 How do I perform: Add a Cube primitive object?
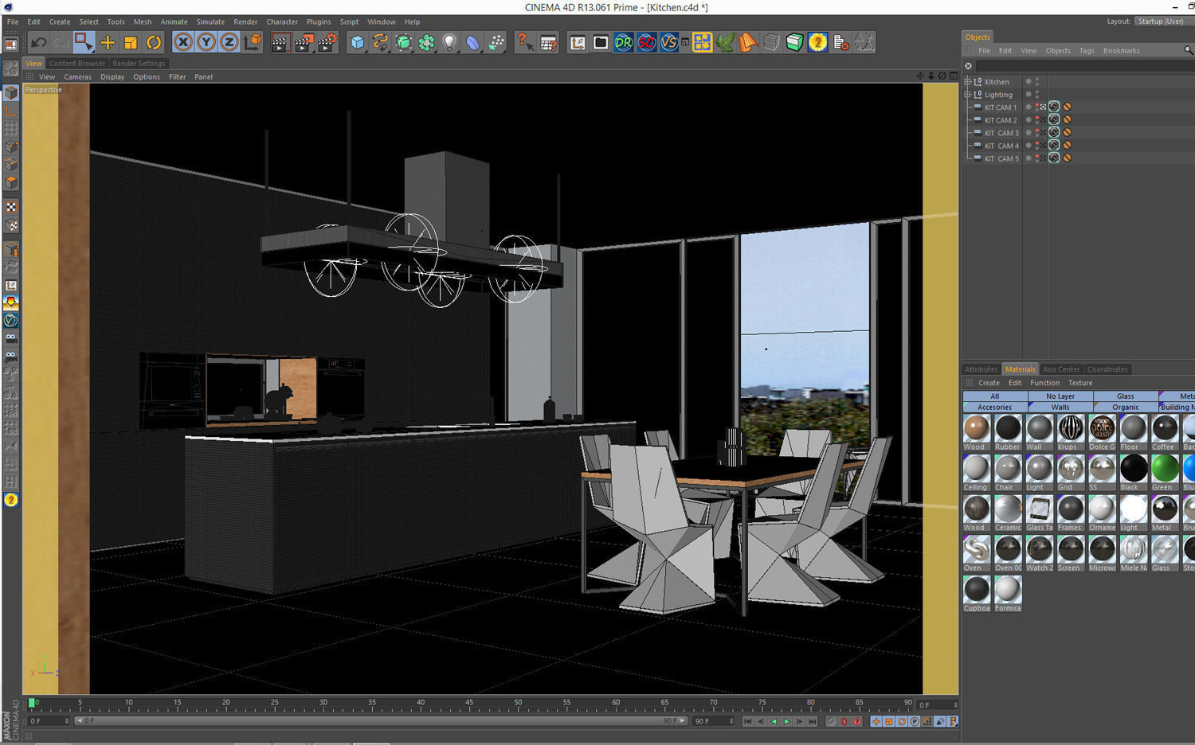(x=357, y=42)
